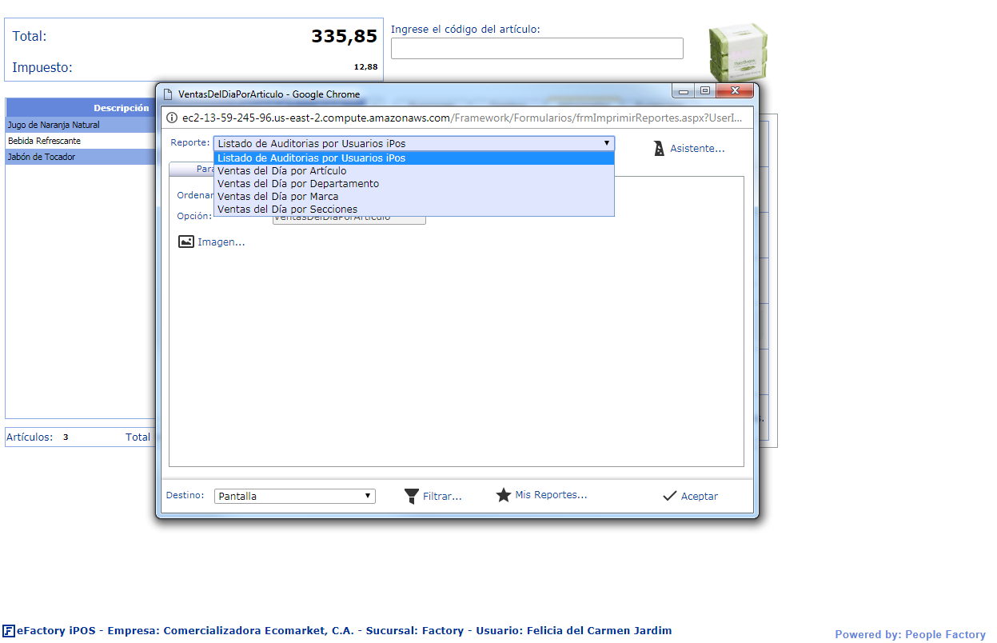This screenshot has width=997, height=643.
Task: Click the Filtrar funnel icon
Action: [x=411, y=496]
